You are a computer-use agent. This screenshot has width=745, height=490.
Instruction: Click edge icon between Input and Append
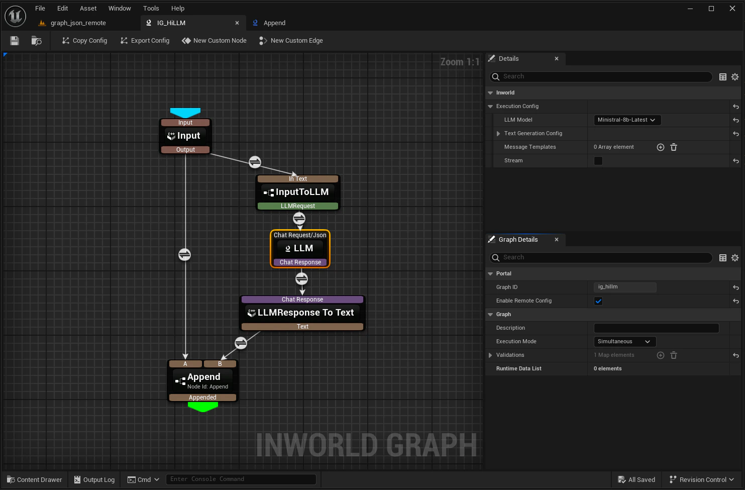(x=184, y=255)
